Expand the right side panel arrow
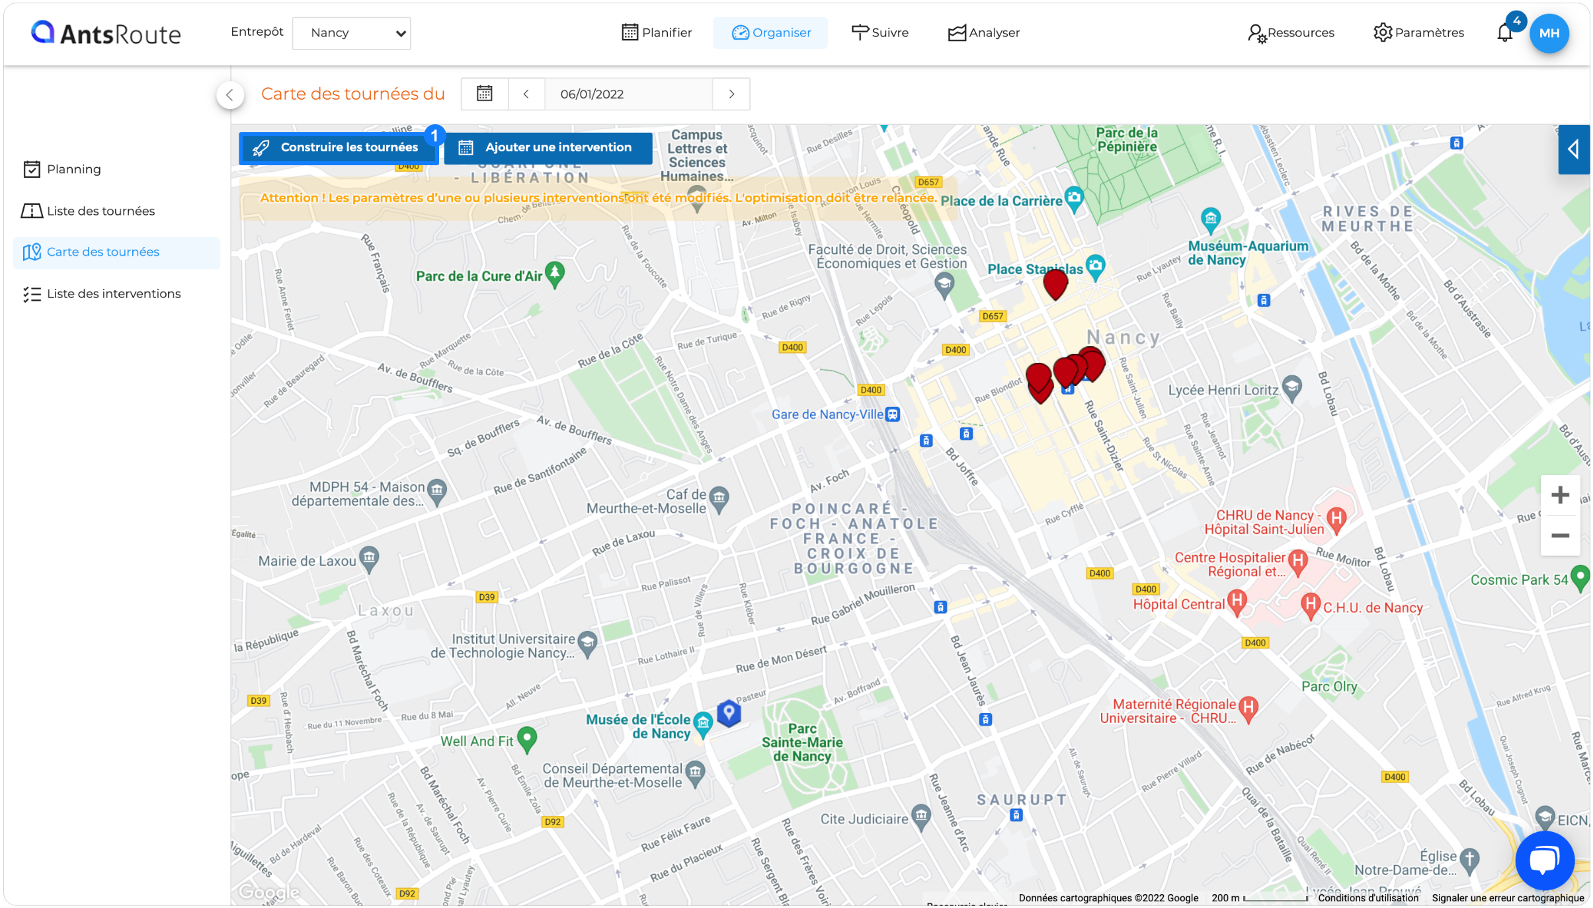1593x908 pixels. 1574,149
